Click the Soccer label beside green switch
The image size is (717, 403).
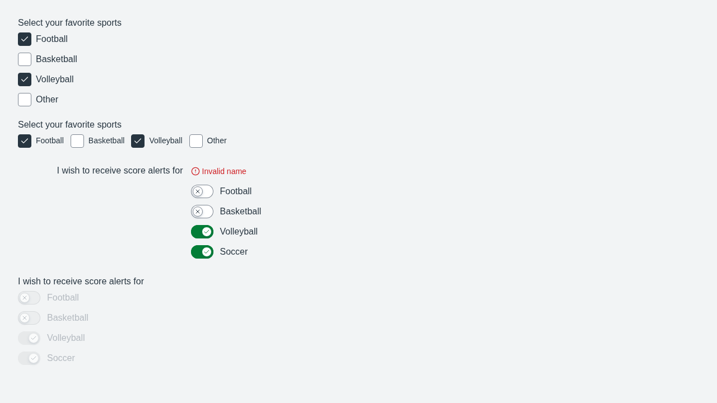234,252
